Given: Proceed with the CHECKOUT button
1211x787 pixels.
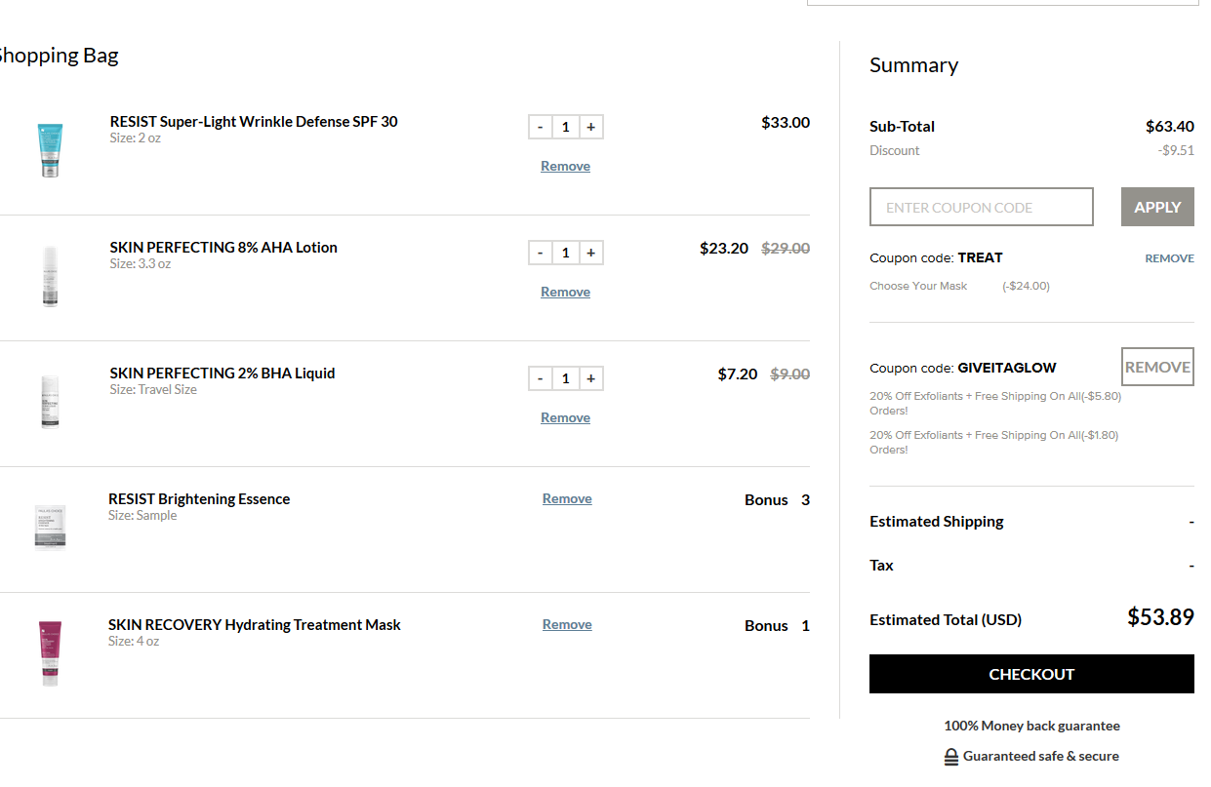Looking at the screenshot, I should pos(1031,674).
